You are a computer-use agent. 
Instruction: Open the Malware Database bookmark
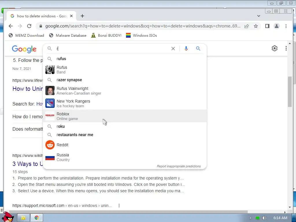(x=68, y=36)
